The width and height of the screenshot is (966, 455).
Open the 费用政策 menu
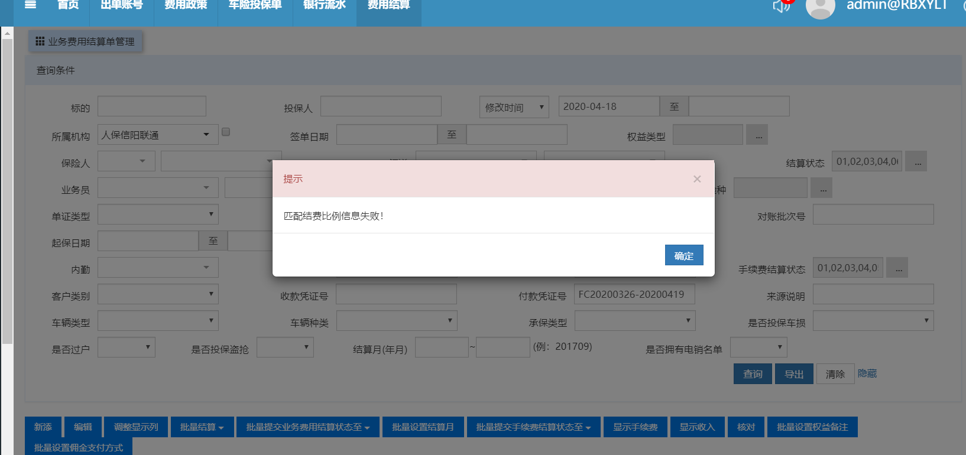click(186, 6)
